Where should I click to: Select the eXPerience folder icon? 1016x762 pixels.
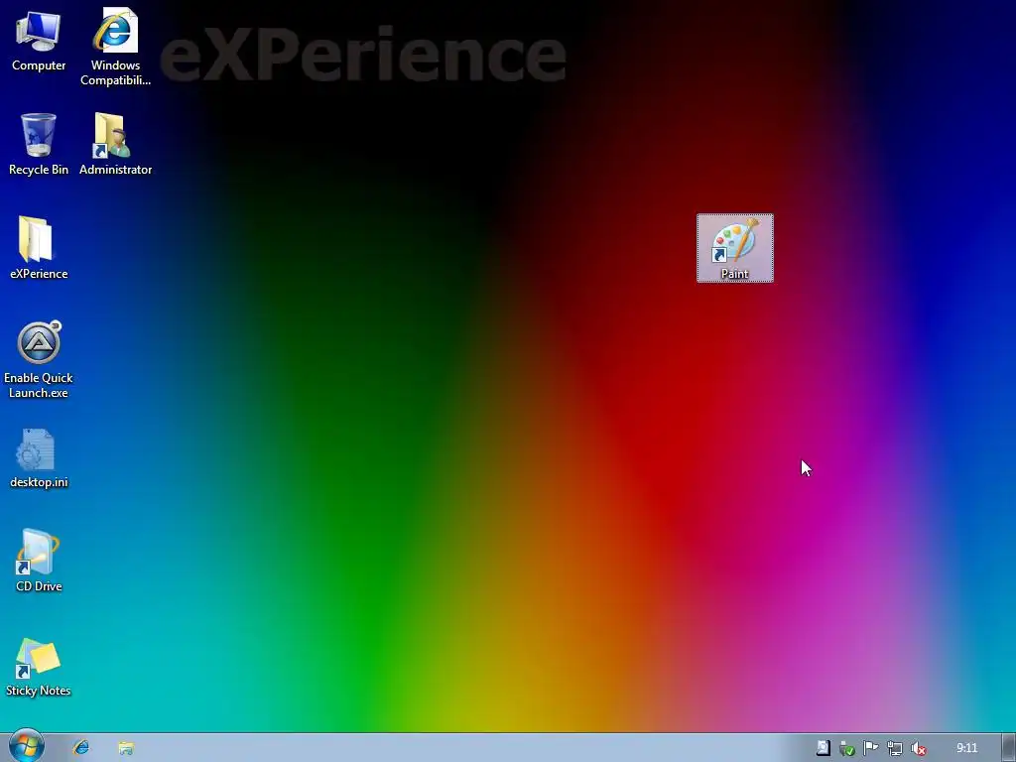pos(39,248)
